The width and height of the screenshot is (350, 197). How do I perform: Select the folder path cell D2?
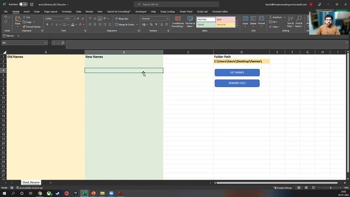pos(242,61)
